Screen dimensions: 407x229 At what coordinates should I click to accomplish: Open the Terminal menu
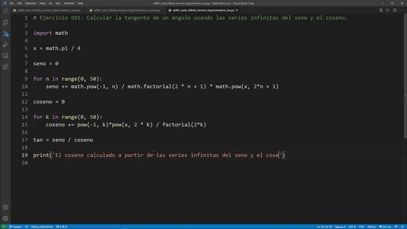(x=69, y=3)
